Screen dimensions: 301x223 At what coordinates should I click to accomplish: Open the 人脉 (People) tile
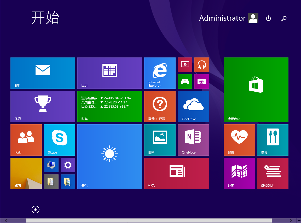[26, 140]
